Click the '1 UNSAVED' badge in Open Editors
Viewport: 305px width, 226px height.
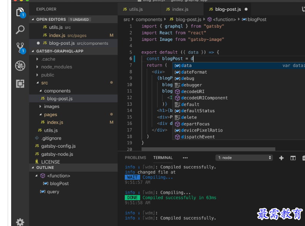pyautogui.click(x=79, y=20)
